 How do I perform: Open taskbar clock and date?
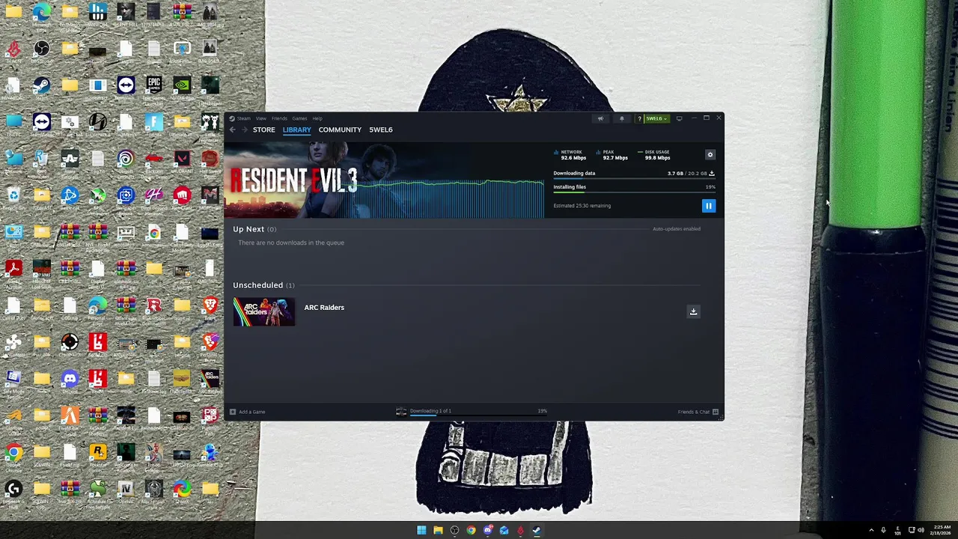942,530
